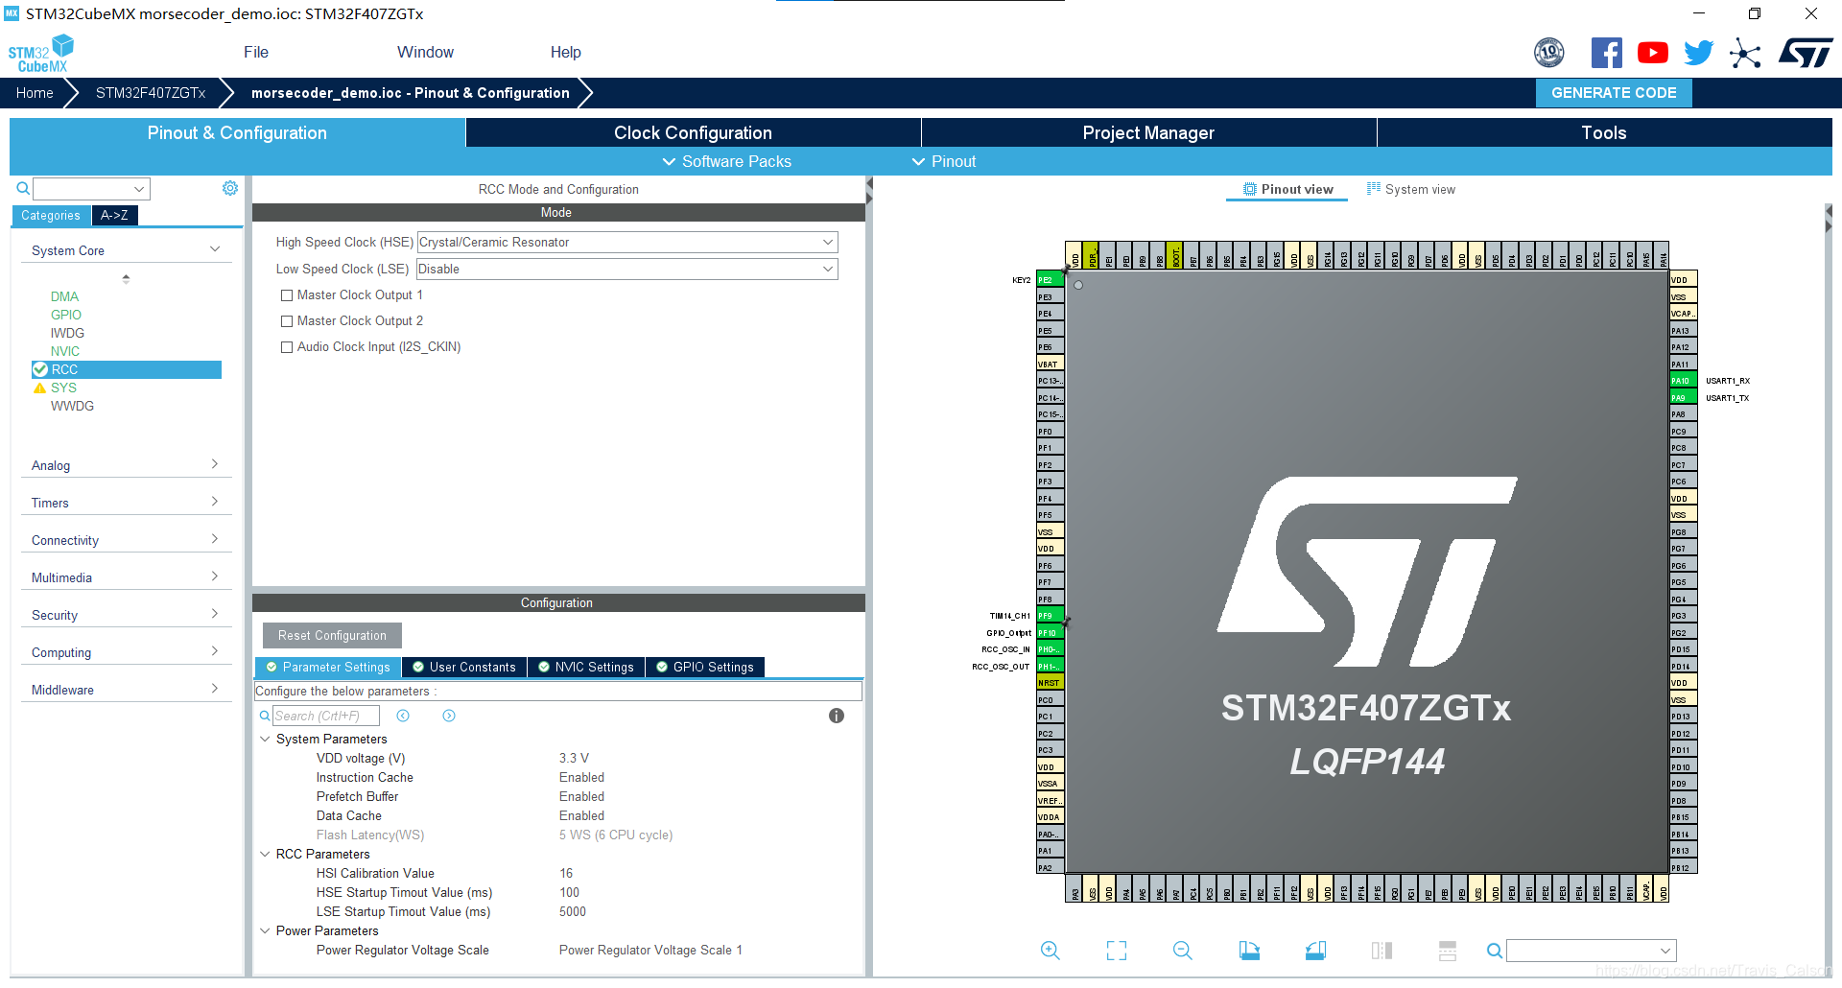The image size is (1842, 988).
Task: Select the PA10 USART1_RX pin
Action: point(1684,381)
